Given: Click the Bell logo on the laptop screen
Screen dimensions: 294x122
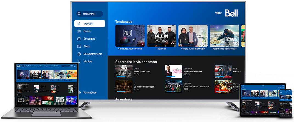Looking at the screenshot, I should click(19, 66).
